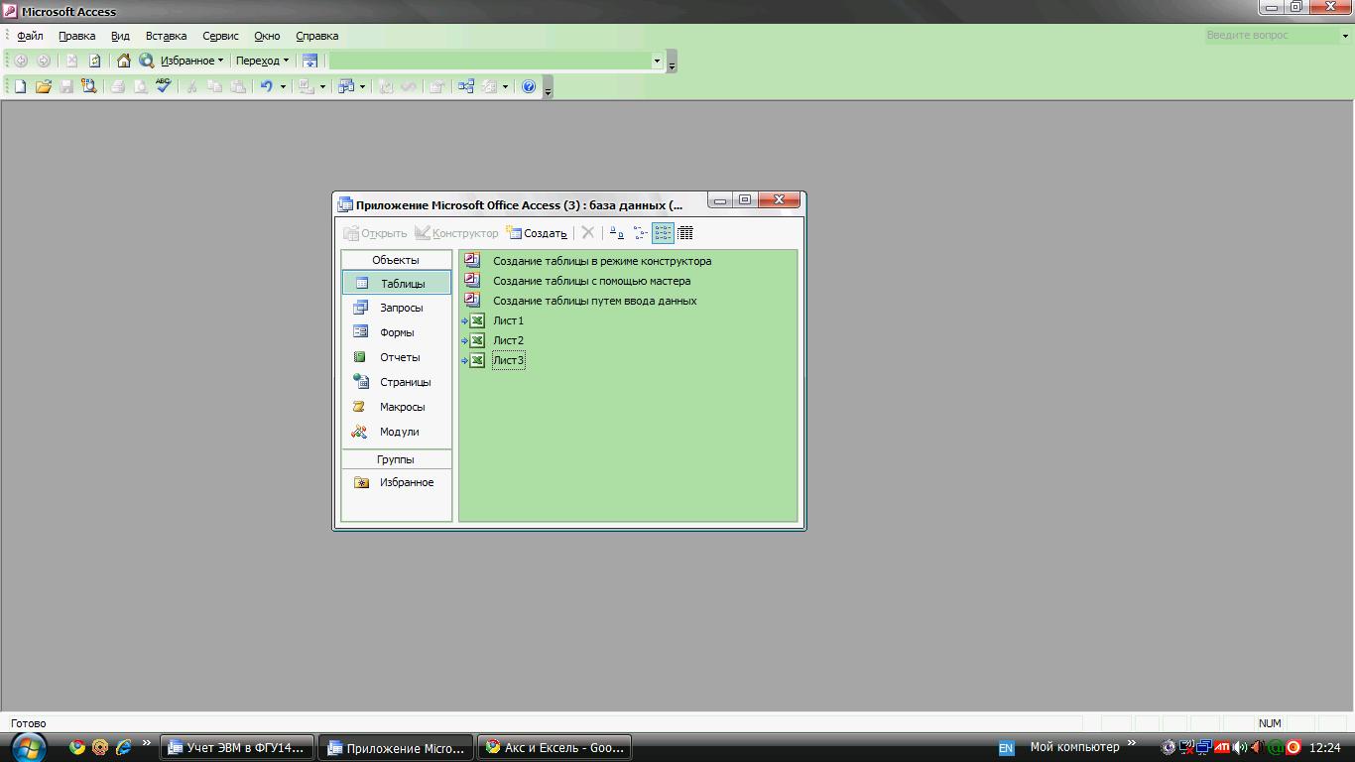Image resolution: width=1355 pixels, height=762 pixels.
Task: Click the Internet Explorer icon in Quick Launch
Action: tap(123, 747)
